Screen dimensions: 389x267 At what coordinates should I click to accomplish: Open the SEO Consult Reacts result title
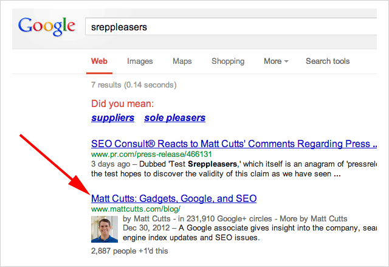(x=231, y=144)
